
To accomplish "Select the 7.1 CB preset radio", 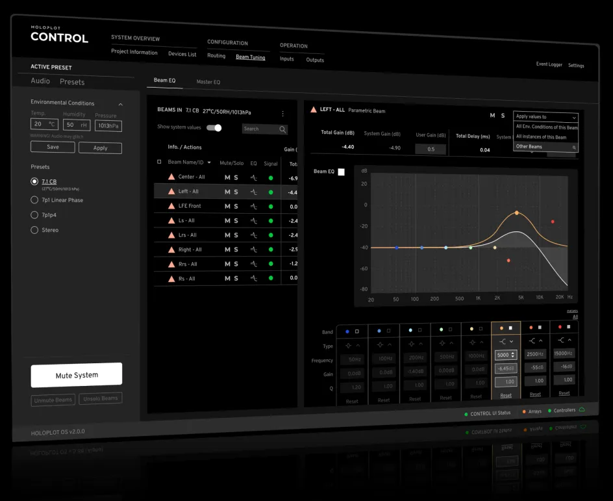I will click(34, 181).
